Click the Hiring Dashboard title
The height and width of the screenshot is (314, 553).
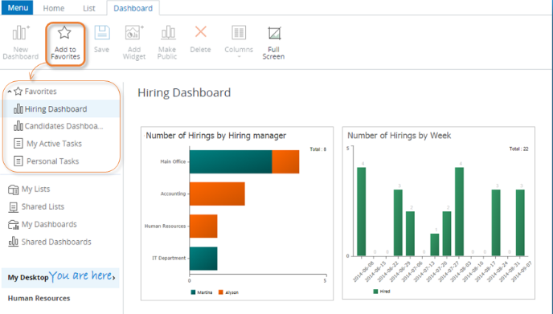click(184, 92)
